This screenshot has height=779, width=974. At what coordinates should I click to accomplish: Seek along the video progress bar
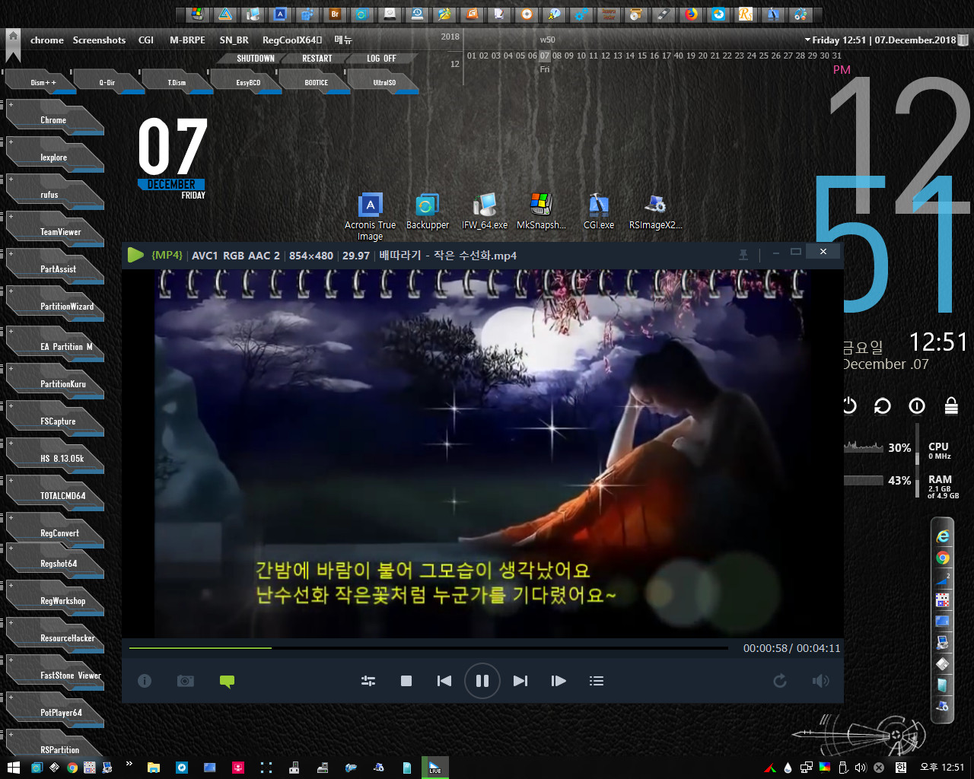[x=428, y=648]
